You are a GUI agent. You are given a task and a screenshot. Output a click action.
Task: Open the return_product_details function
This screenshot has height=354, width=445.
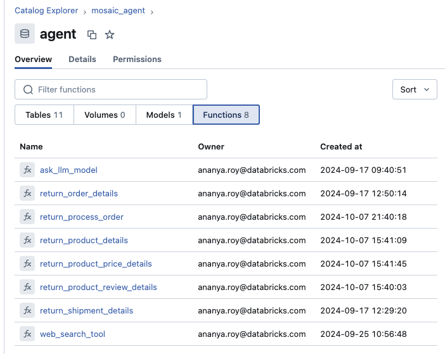tap(84, 240)
